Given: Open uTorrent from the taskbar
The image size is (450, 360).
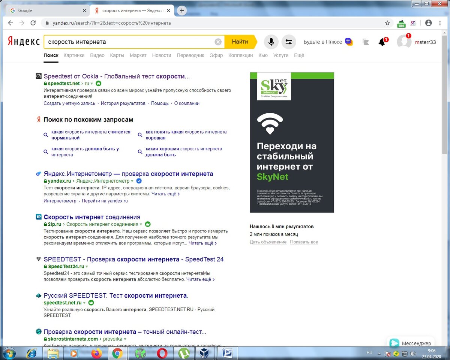Looking at the screenshot, I should coord(184,353).
